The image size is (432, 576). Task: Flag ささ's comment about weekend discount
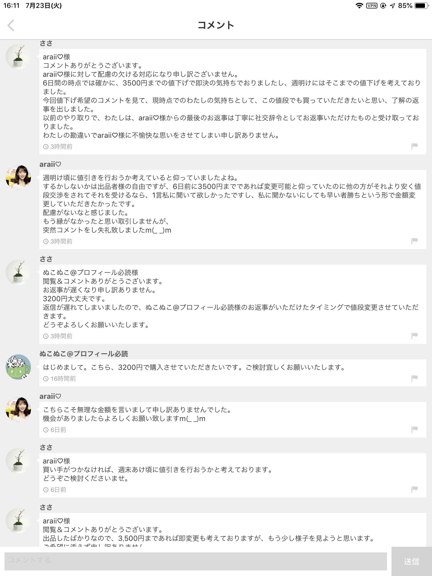(x=414, y=489)
